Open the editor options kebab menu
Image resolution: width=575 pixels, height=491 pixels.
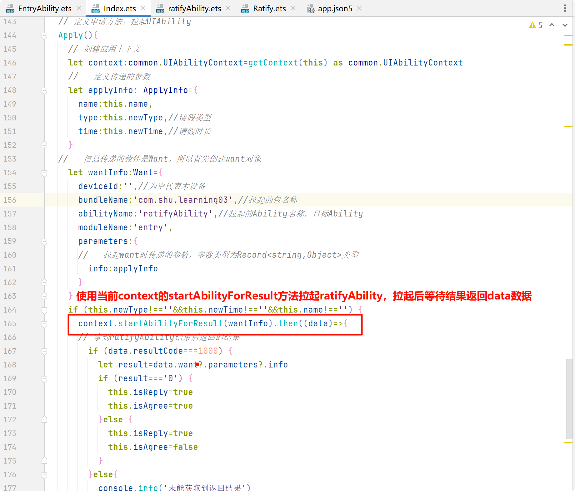coord(565,8)
